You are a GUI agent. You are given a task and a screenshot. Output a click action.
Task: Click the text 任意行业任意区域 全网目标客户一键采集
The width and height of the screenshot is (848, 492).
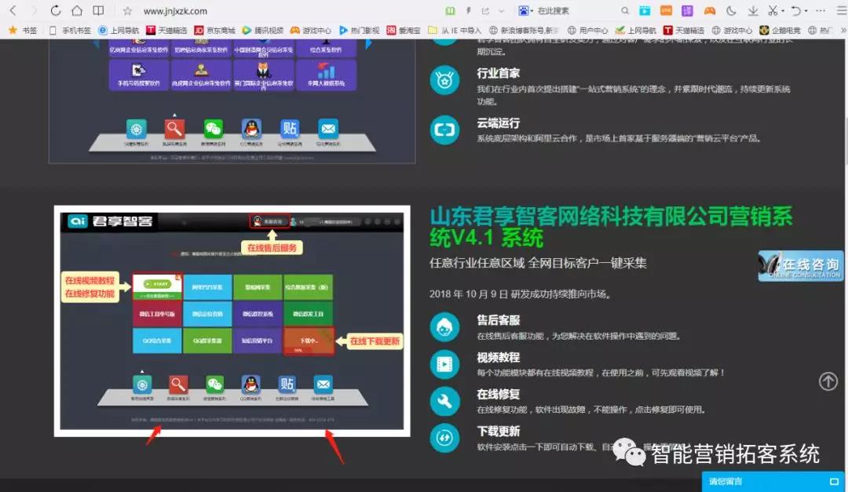point(538,264)
